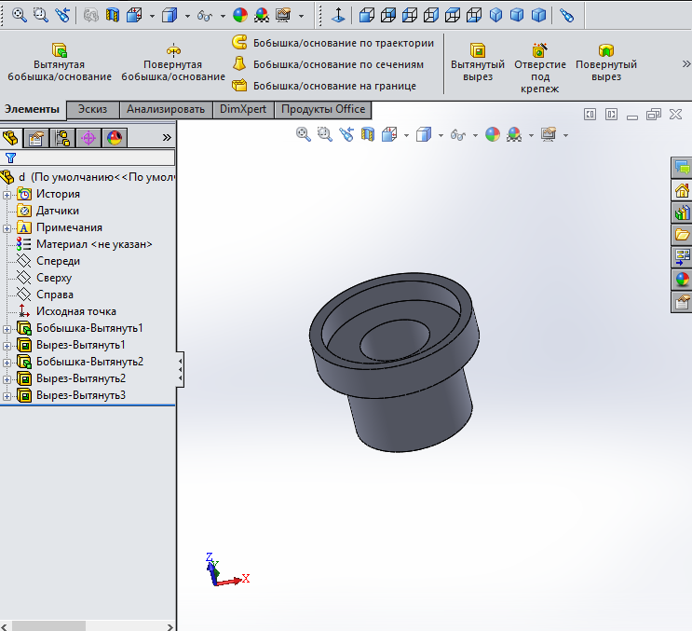The height and width of the screenshot is (631, 692).
Task: Open the ConfigurationManager tab icon
Action: pos(62,138)
